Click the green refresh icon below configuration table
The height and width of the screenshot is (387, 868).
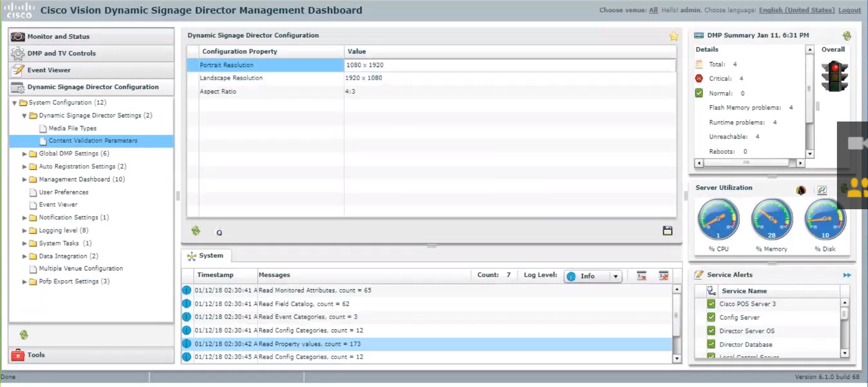click(x=196, y=231)
